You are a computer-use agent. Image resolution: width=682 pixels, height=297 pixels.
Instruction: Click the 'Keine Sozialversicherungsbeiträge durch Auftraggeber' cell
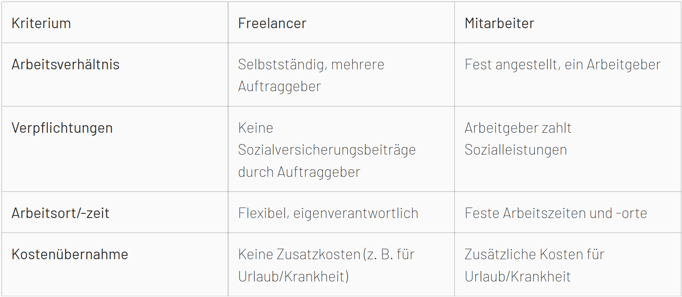pyautogui.click(x=341, y=149)
